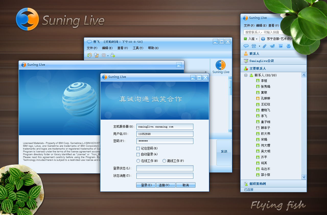The width and height of the screenshot is (327, 215).
Task: Open the dropdown arrow beside the contact list telephone icon
Action: point(259,46)
